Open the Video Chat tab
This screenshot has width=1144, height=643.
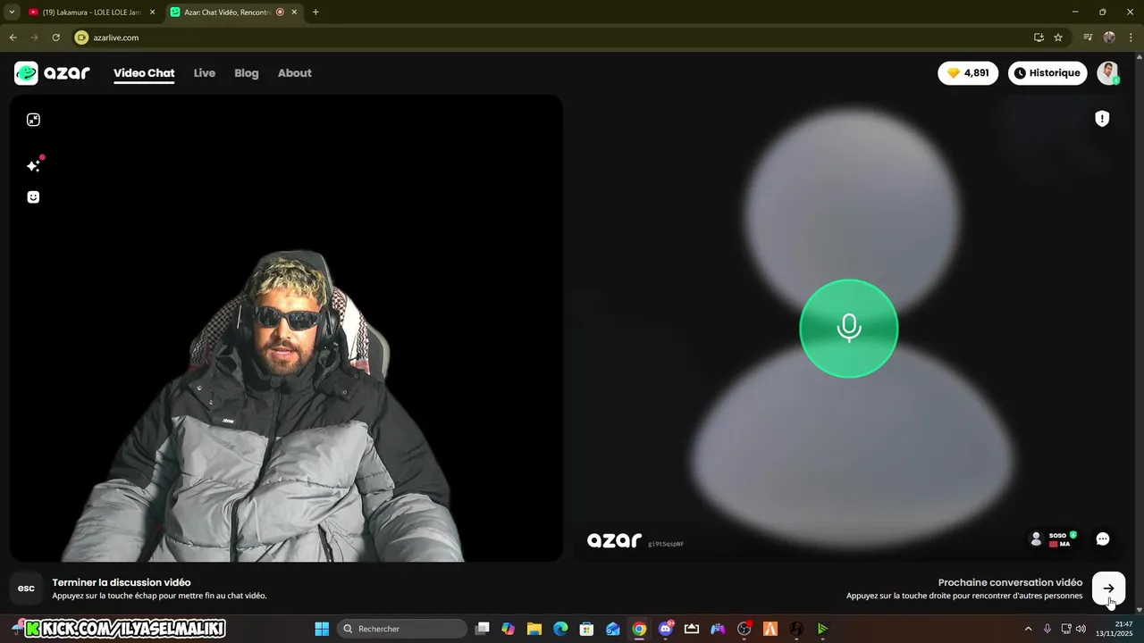pos(144,73)
